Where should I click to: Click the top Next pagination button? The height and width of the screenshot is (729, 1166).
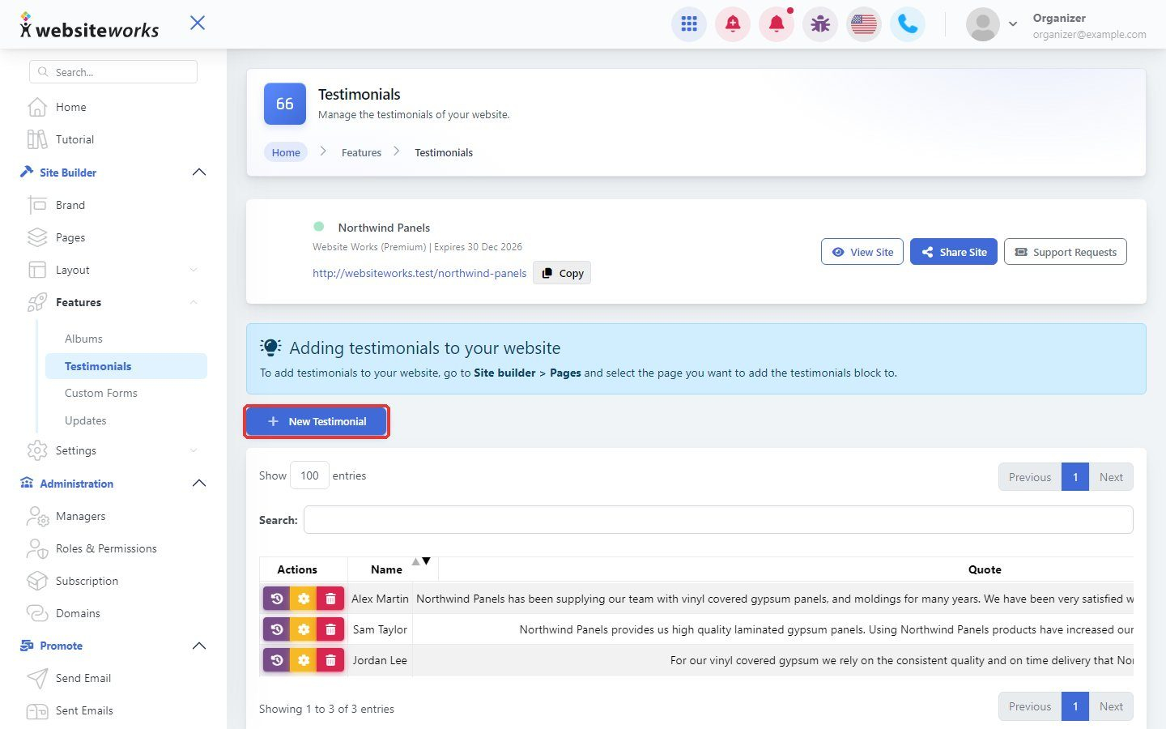tap(1111, 477)
